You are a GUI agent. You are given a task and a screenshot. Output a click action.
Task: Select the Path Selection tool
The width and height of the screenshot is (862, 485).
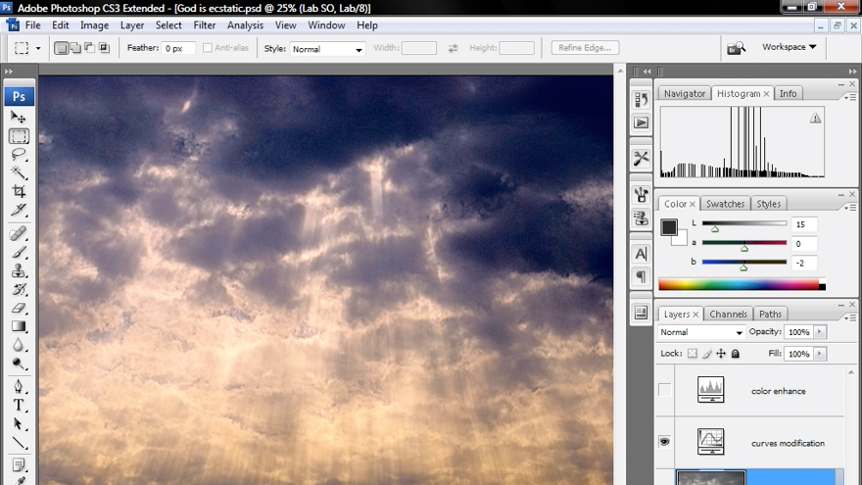[x=19, y=424]
